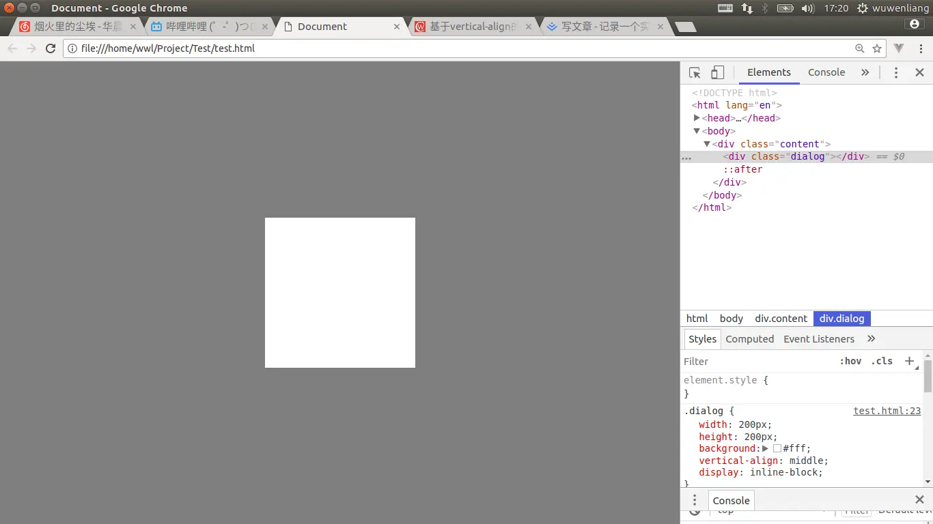
Task: Toggle the .cls class editor
Action: tap(882, 361)
